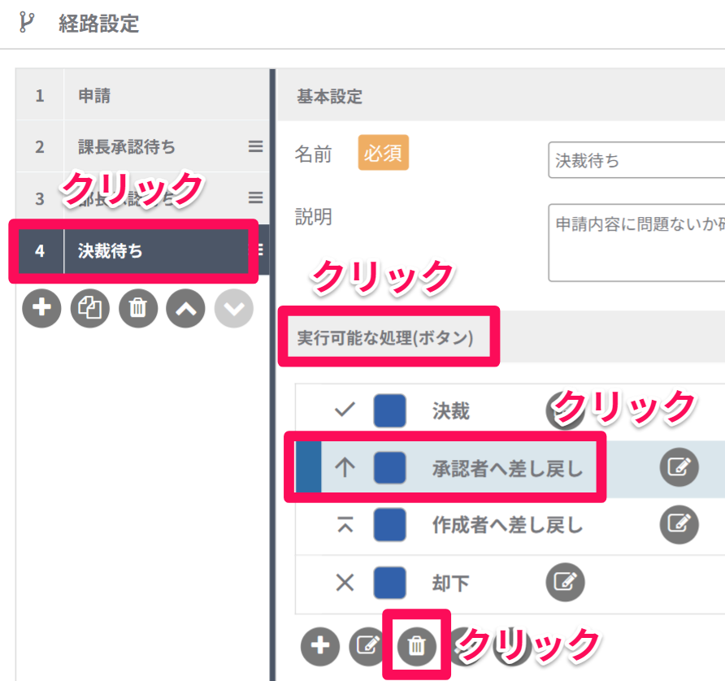The image size is (725, 681).
Task: Click the edit action icon under the list
Action: click(x=367, y=646)
